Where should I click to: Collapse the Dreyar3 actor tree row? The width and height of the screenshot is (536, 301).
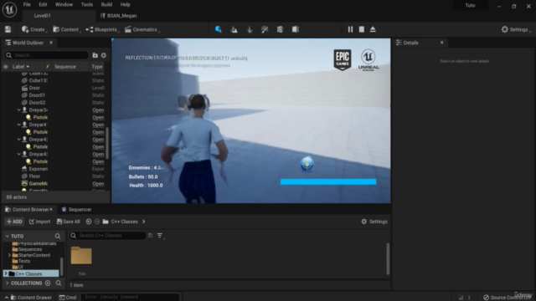pyautogui.click(x=19, y=110)
